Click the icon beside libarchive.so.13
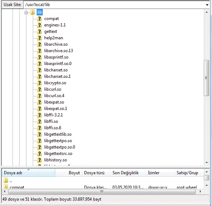Screen dimensions: 212x206 [39, 51]
